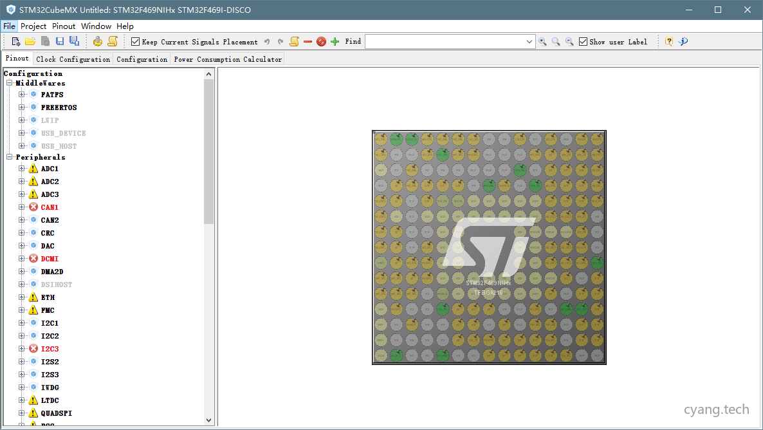Viewport: 763px width, 430px height.
Task: Click the green plus icon in toolbar
Action: point(335,42)
